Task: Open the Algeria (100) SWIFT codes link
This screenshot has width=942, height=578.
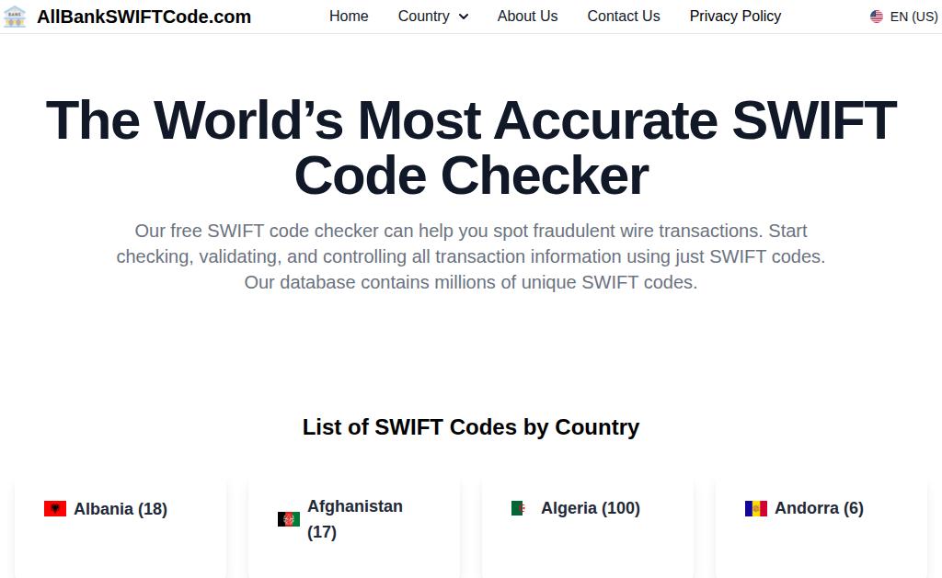Action: 591,508
